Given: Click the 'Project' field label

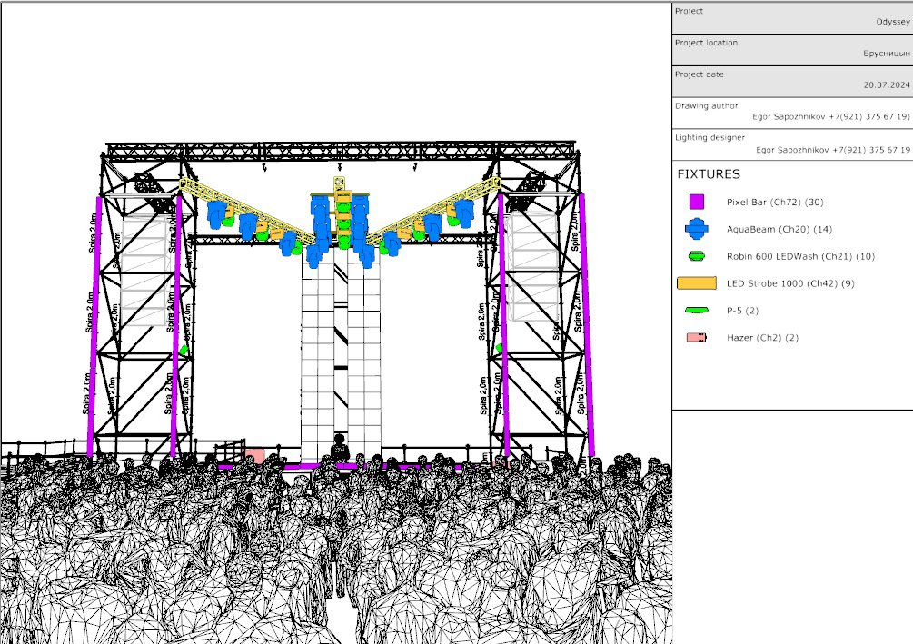Looking at the screenshot, I should pos(689,11).
